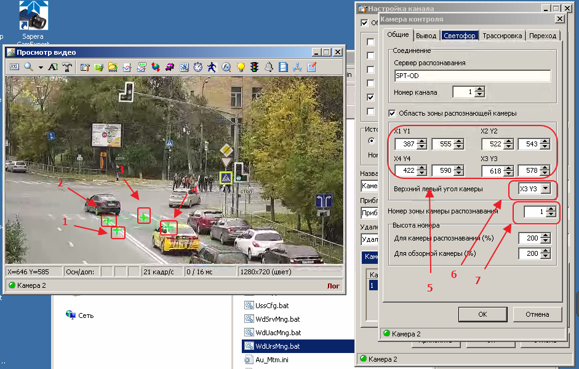Click the 'Сервер распознавания' input field
Screen dimensions: 579x369
pyautogui.click(x=472, y=76)
